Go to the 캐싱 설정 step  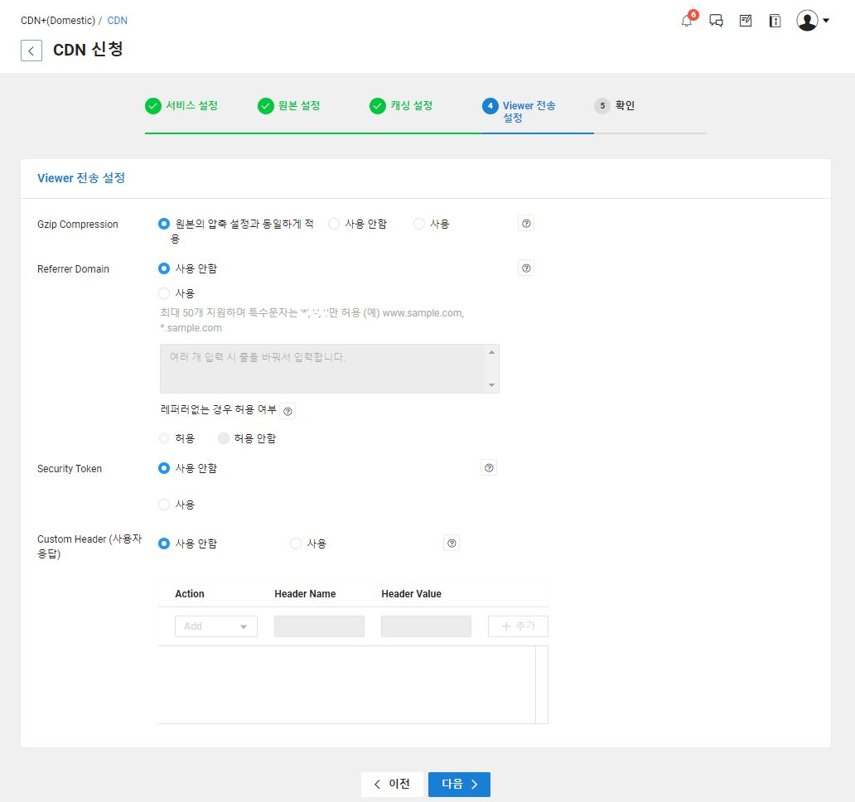coord(412,105)
